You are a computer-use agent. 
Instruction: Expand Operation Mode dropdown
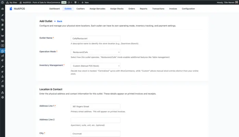coord(96,52)
